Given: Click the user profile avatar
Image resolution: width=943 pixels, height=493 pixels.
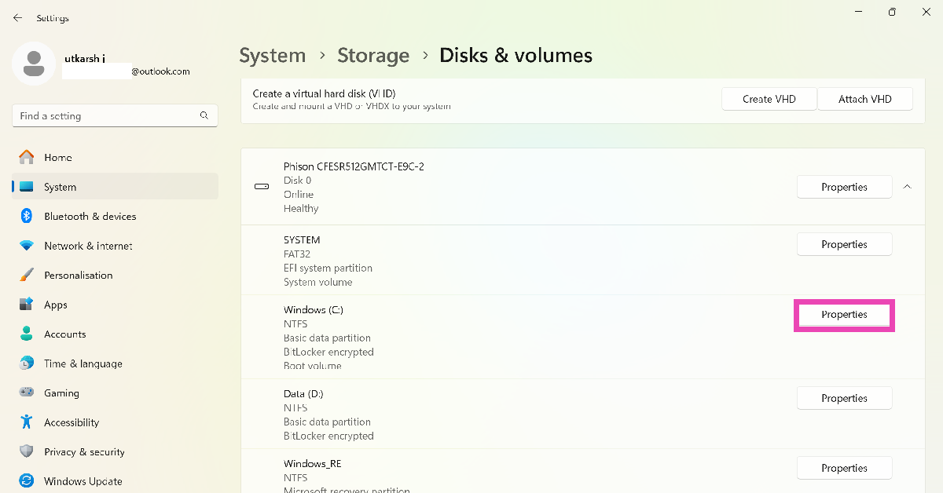Looking at the screenshot, I should (x=33, y=64).
